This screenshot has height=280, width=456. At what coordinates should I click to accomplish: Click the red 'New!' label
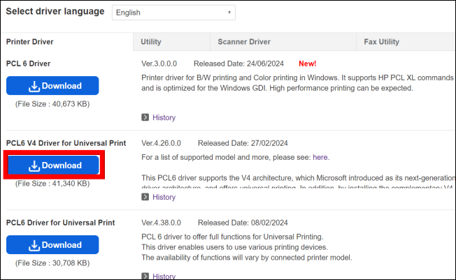[308, 64]
